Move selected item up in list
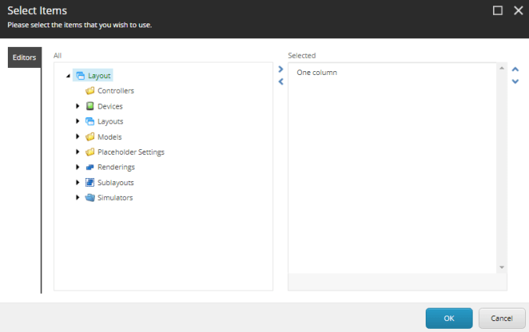The image size is (529, 332). point(515,69)
